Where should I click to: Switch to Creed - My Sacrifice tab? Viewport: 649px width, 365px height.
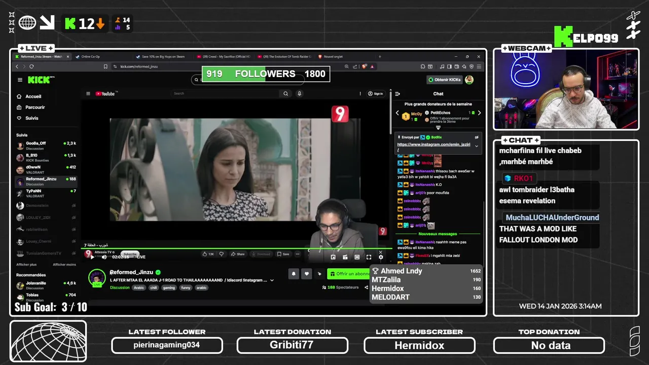click(x=223, y=57)
